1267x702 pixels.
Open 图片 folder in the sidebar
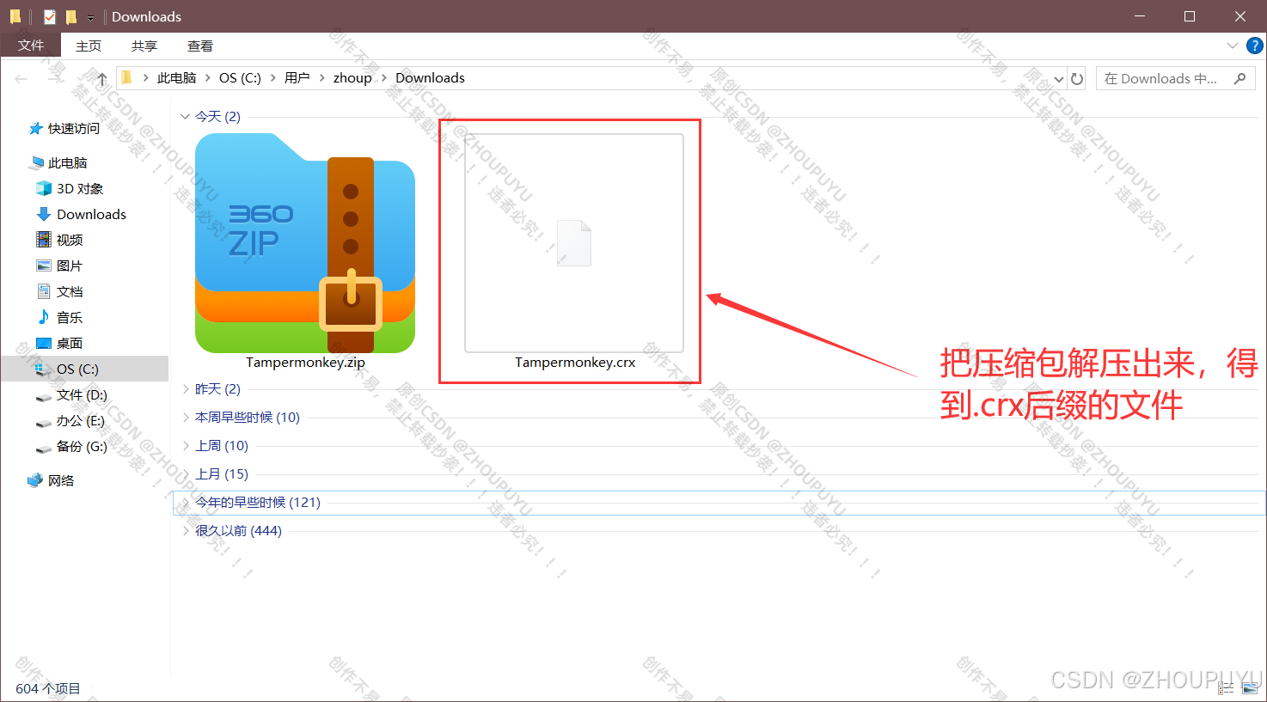[x=69, y=266]
